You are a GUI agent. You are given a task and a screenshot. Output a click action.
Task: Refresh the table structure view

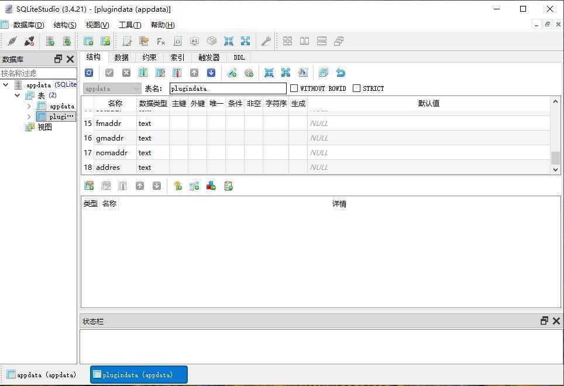click(x=89, y=72)
